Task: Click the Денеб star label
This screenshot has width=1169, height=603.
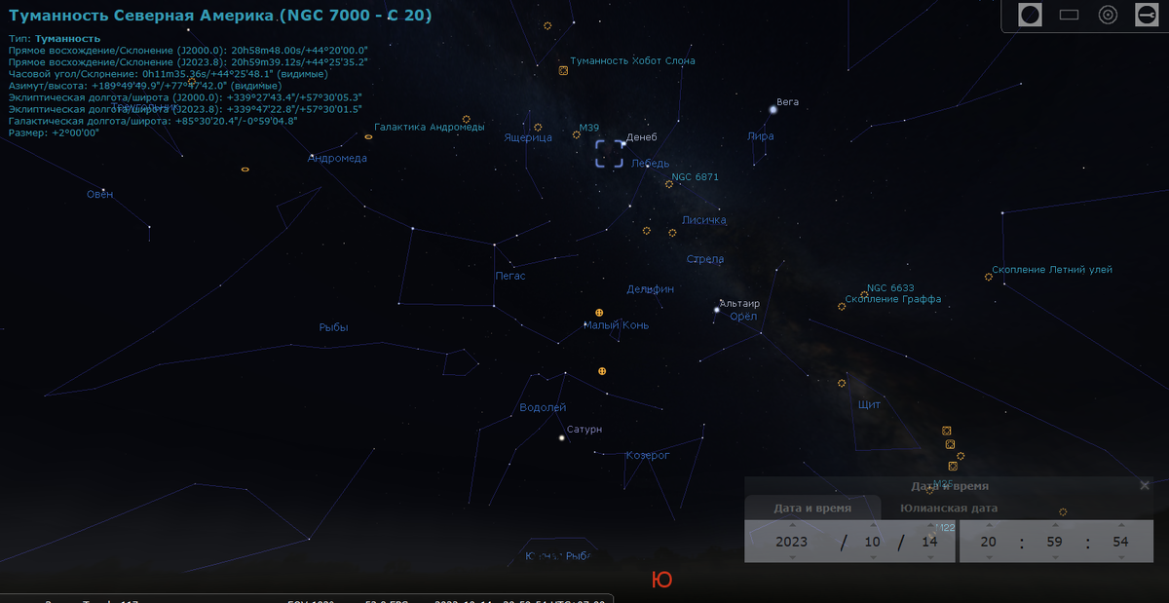Action: click(642, 137)
